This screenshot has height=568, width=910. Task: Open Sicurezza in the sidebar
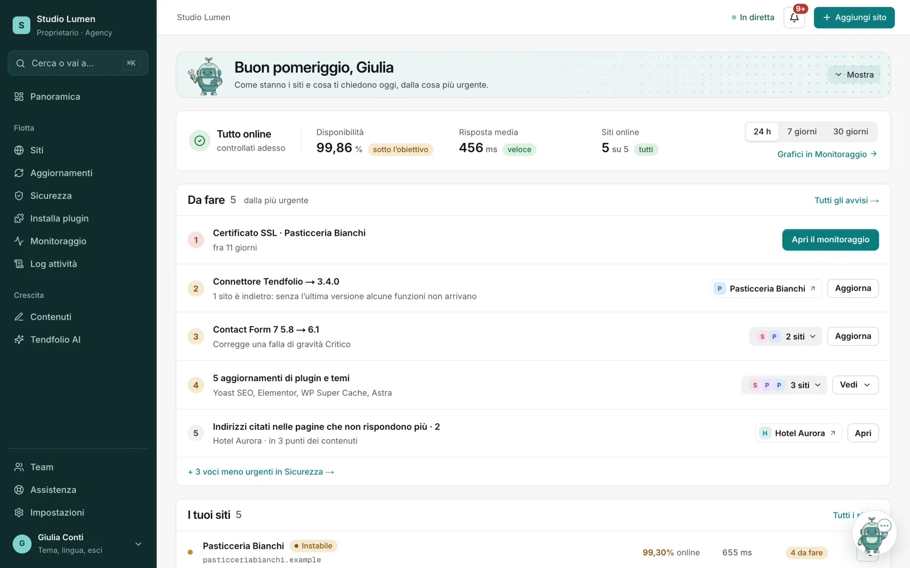[x=78, y=195]
